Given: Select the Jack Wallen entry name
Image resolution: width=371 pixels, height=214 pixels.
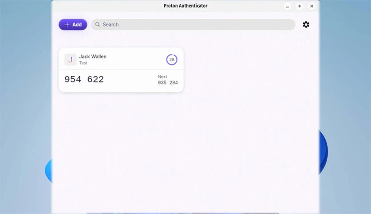Looking at the screenshot, I should pyautogui.click(x=93, y=57).
